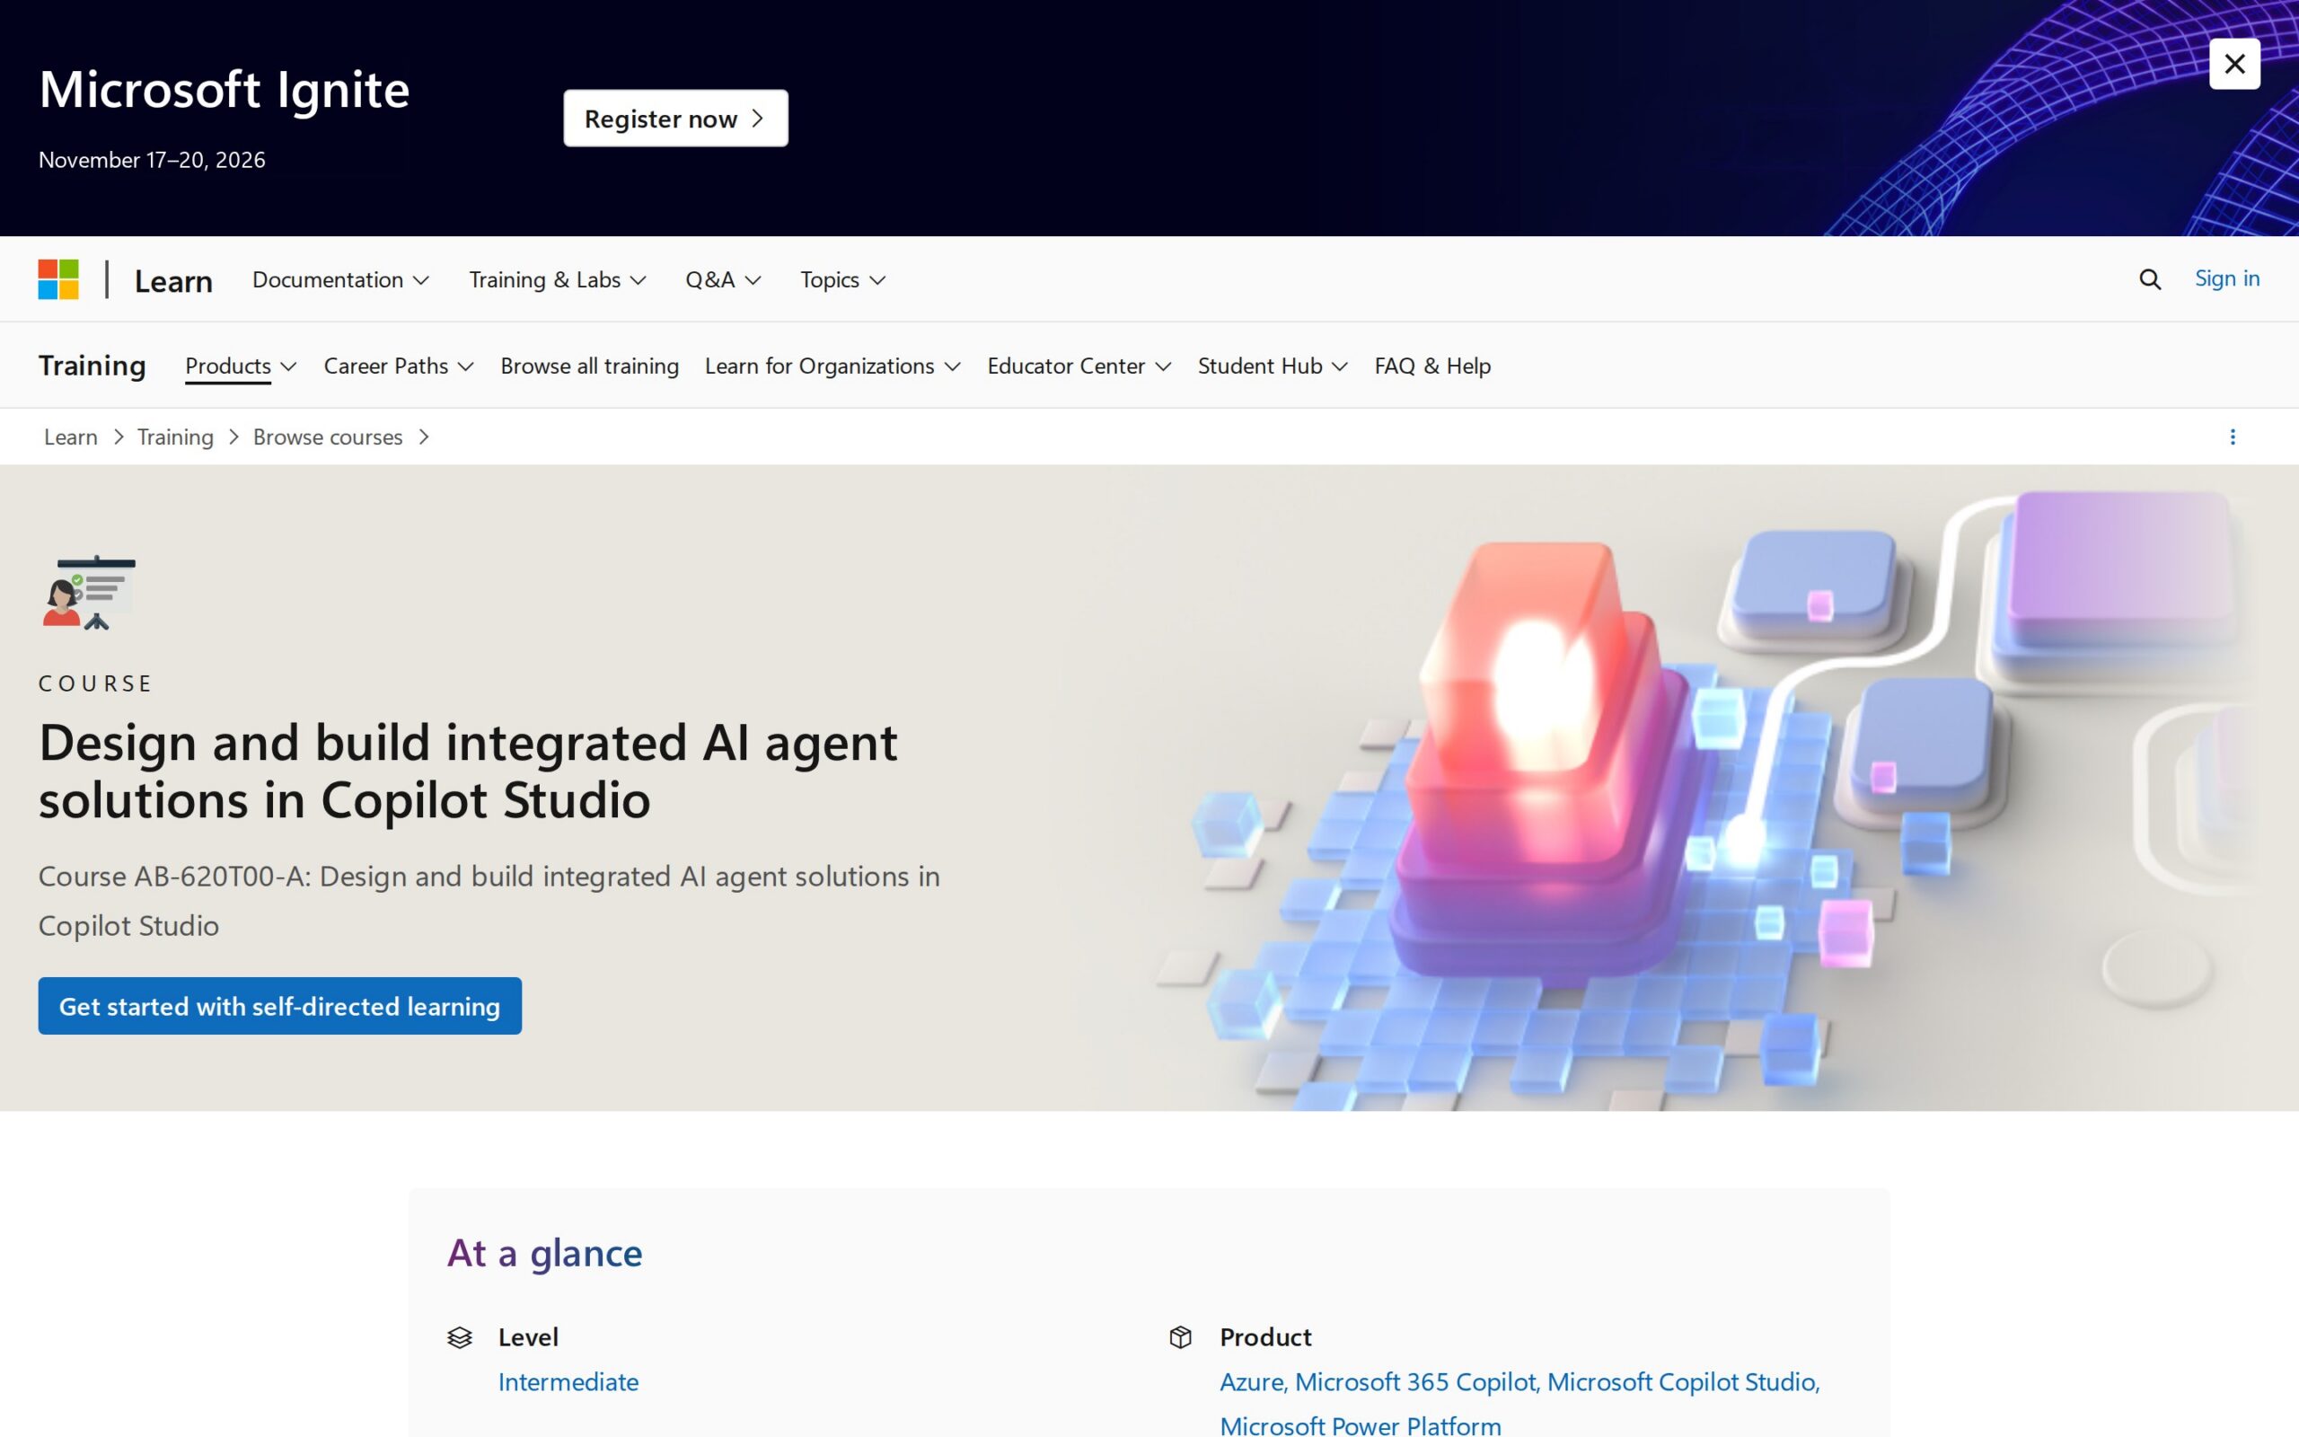Go to the Learn home link
Viewport: 2299px width, 1437px height.
174,280
